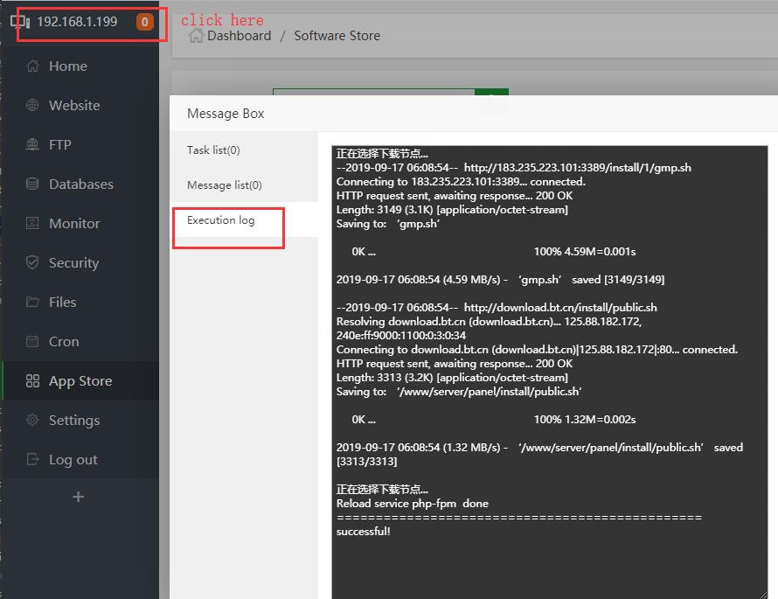Click the Security shield icon

(32, 262)
